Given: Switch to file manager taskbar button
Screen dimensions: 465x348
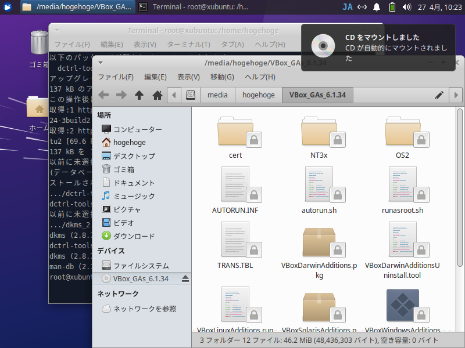Looking at the screenshot, I should [x=78, y=6].
